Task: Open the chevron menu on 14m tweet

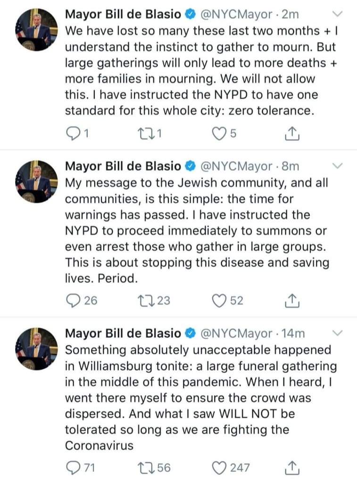Action: click(x=338, y=333)
